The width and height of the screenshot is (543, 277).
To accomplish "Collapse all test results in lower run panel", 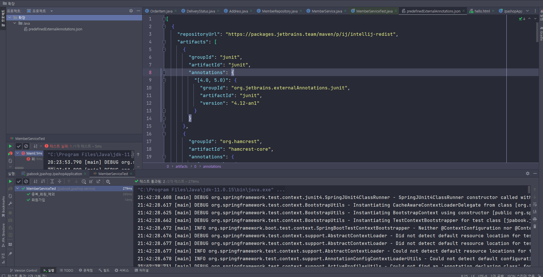I will coord(60,181).
